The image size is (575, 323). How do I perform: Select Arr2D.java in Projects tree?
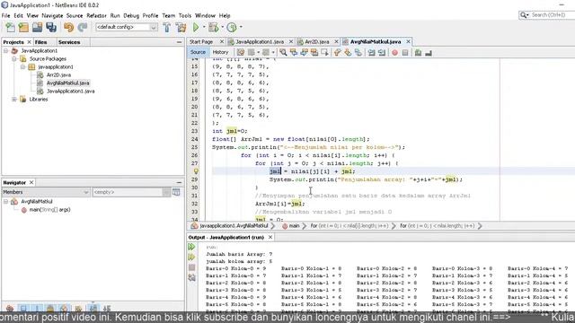58,75
